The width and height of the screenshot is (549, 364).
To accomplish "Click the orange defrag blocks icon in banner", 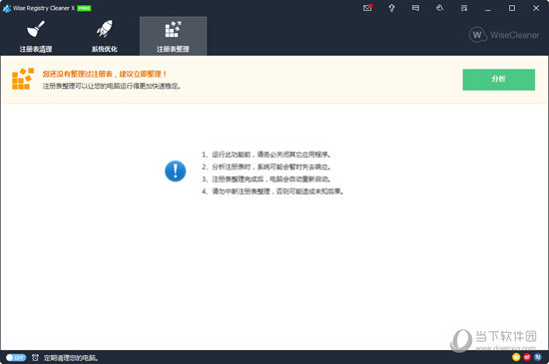I will point(23,79).
